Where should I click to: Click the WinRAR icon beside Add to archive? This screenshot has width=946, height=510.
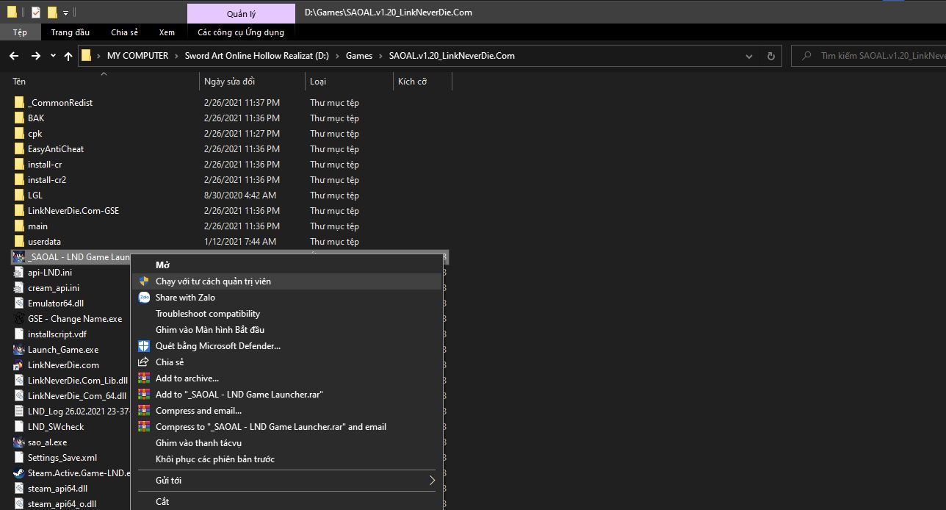click(x=144, y=378)
